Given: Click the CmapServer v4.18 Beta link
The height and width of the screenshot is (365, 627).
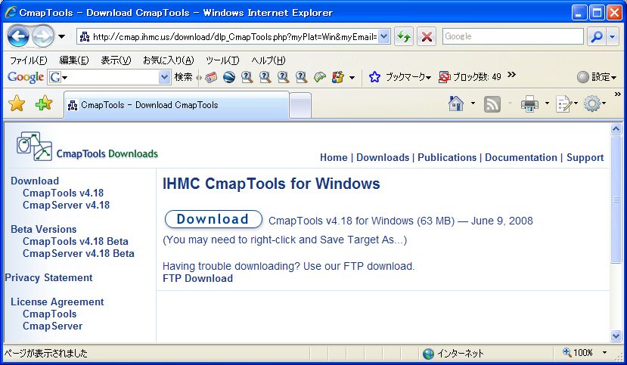Looking at the screenshot, I should coord(79,253).
